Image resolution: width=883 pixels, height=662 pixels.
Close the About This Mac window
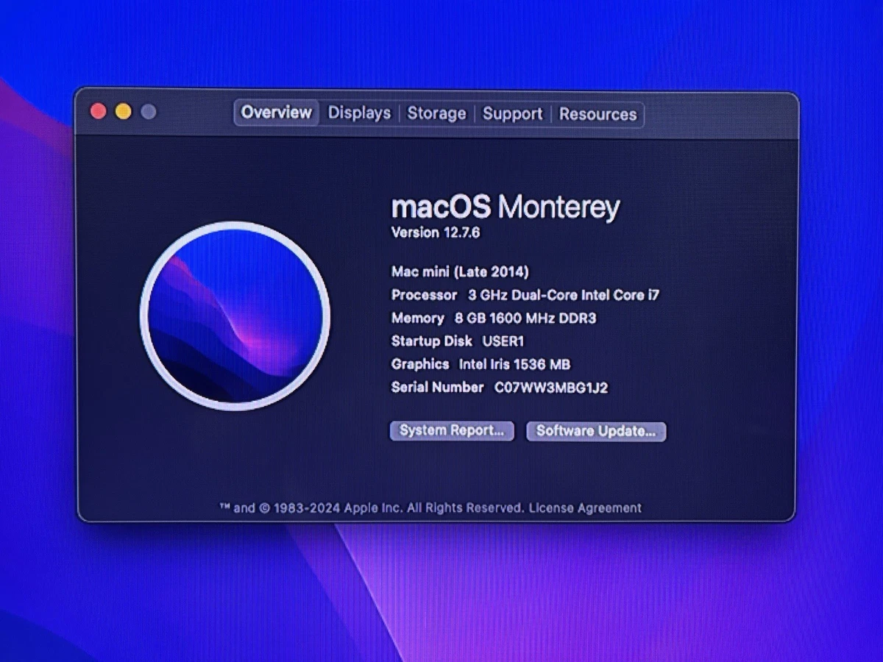[98, 112]
